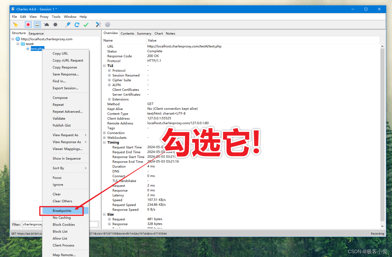
Task: Toggle Allow List in context menu
Action: pos(66,239)
